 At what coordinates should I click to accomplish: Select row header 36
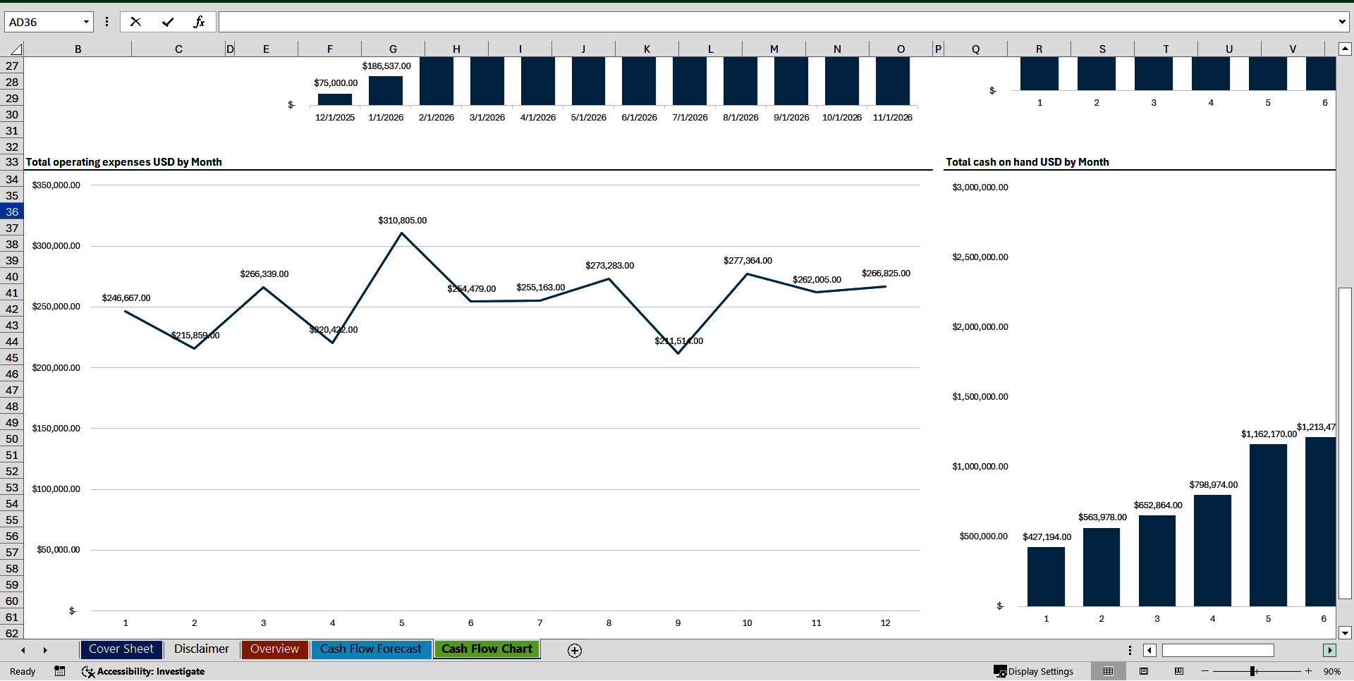(11, 211)
